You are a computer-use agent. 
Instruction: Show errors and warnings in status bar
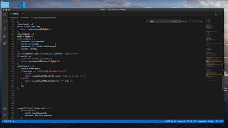[x=7, y=121]
